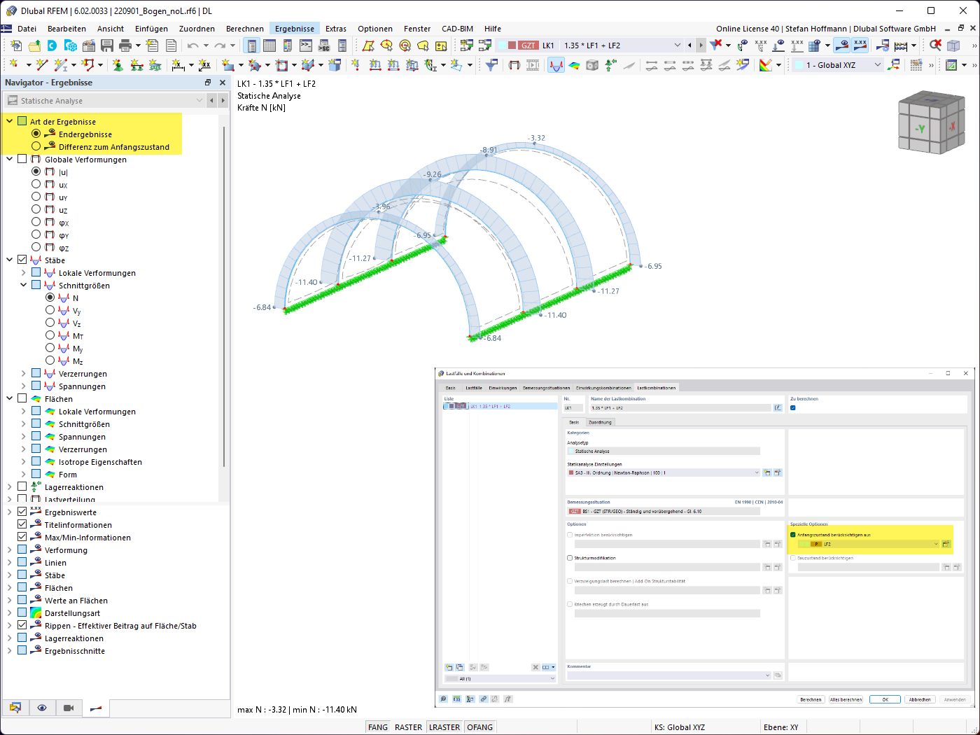Select the Vz internal force radio button

pyautogui.click(x=50, y=323)
